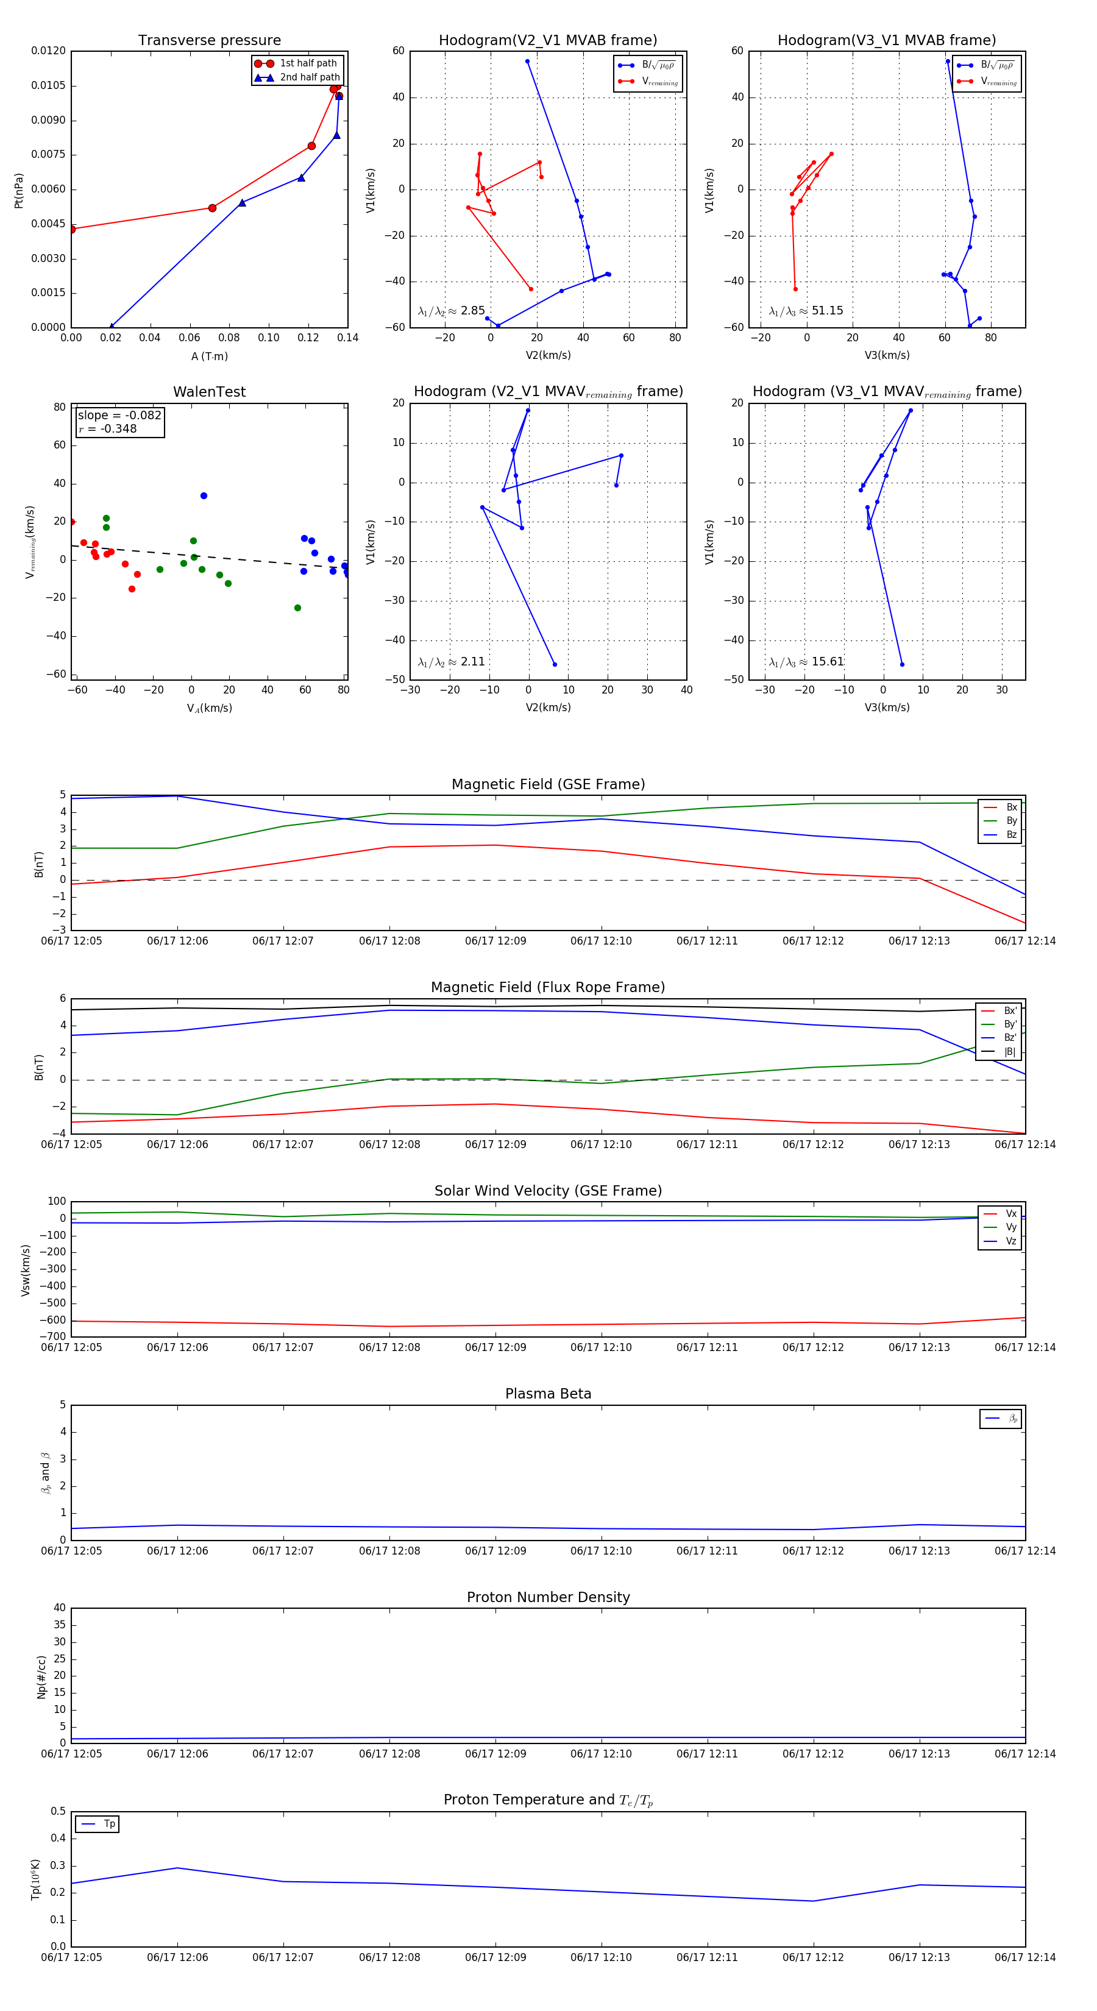Click the "06/17 12:14" tick under Proton Temperature panel
1097x2011 pixels.
tap(1025, 1957)
